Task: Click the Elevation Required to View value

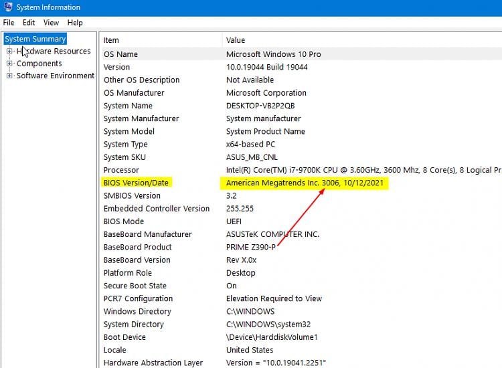Action: [274, 298]
